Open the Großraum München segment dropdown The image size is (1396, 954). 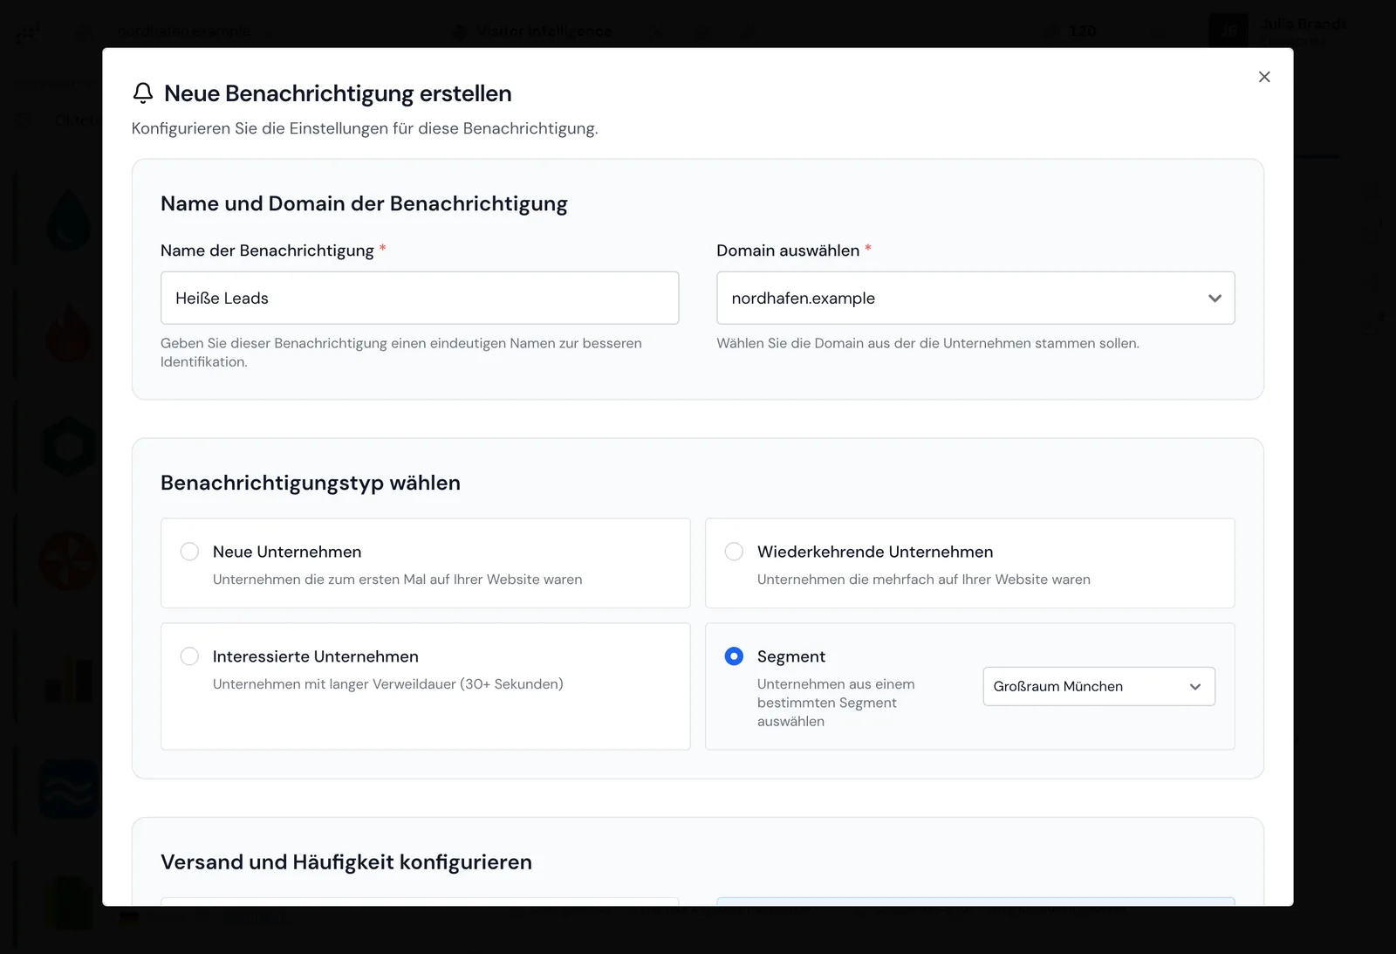pyautogui.click(x=1098, y=686)
